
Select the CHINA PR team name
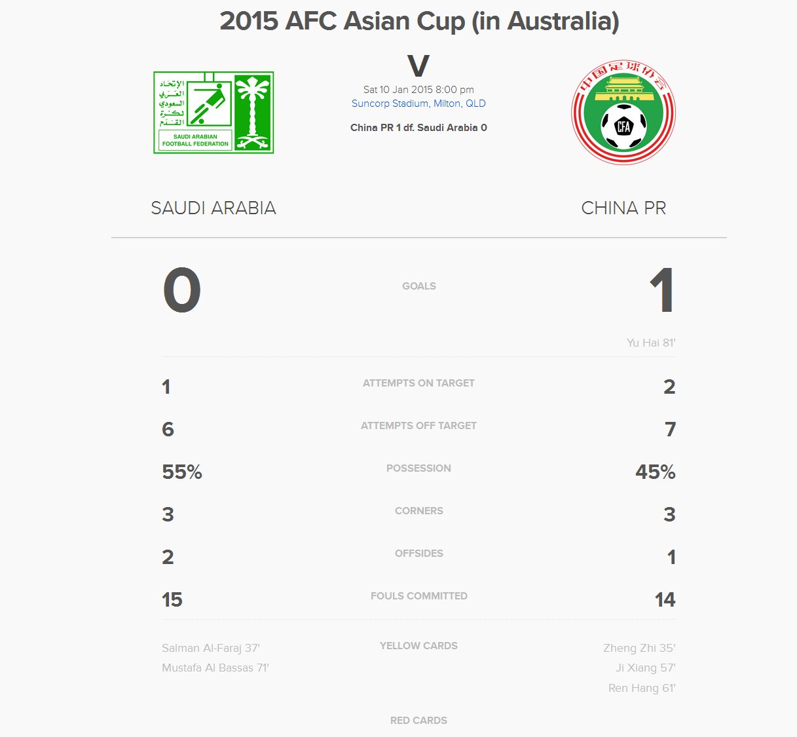point(623,208)
